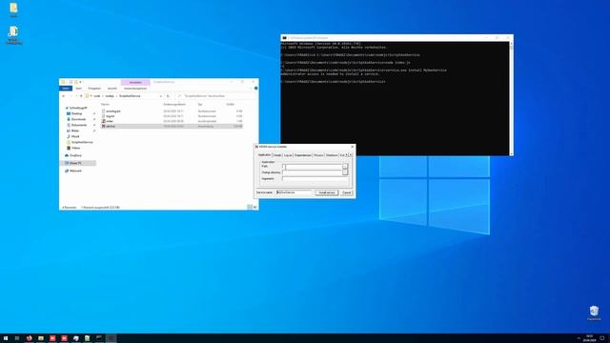
Task: Open the notification center icon
Action: [602, 338]
